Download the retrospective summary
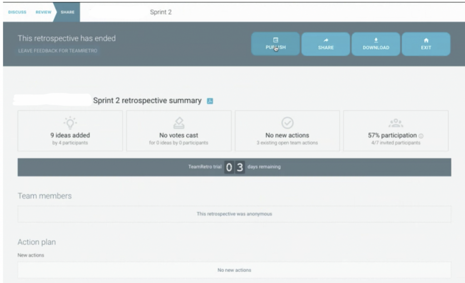The width and height of the screenshot is (465, 283). 376,44
